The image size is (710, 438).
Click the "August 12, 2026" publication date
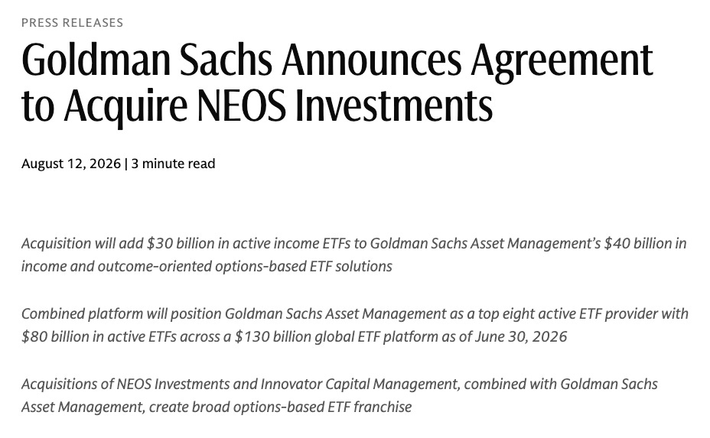tap(71, 164)
